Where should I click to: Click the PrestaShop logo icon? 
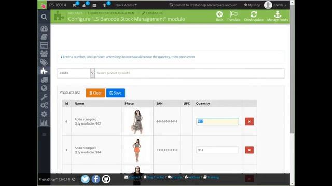tap(43, 5)
